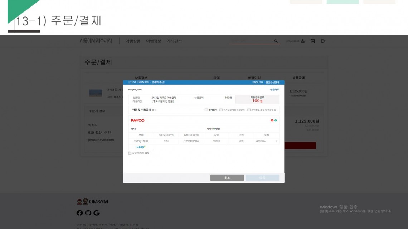Viewport: 408px width, 229px height.
Task: Click the ENGLISH link in payment header
Action: (x=257, y=82)
